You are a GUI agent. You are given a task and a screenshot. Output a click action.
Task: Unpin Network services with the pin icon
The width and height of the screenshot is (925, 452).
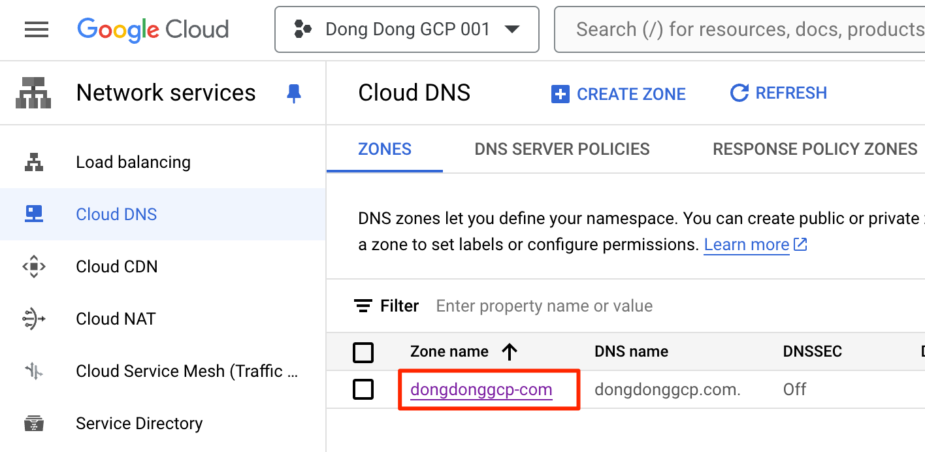tap(294, 93)
